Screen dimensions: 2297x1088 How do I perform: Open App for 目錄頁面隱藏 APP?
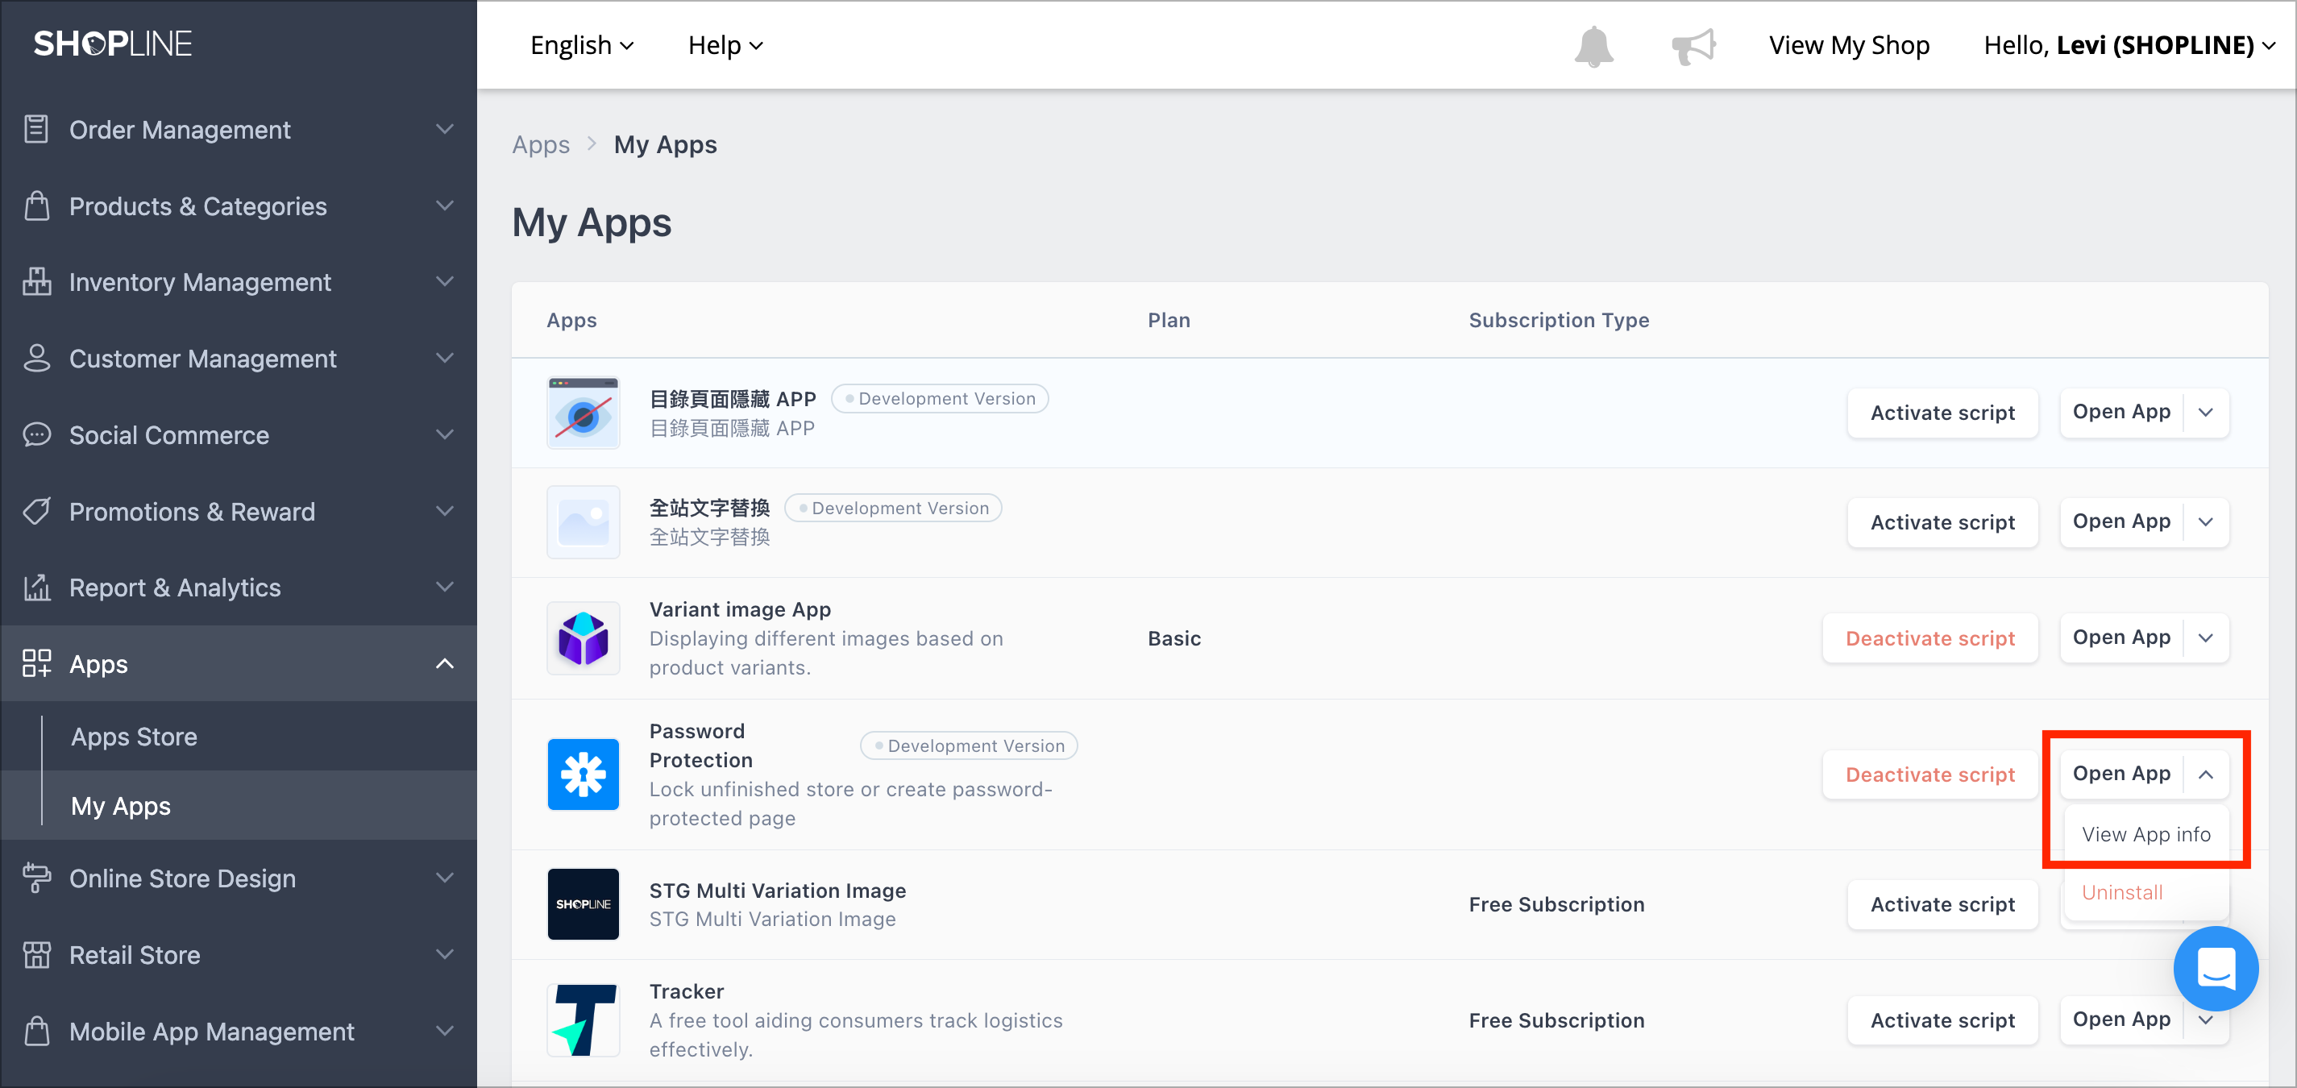[x=2121, y=412]
